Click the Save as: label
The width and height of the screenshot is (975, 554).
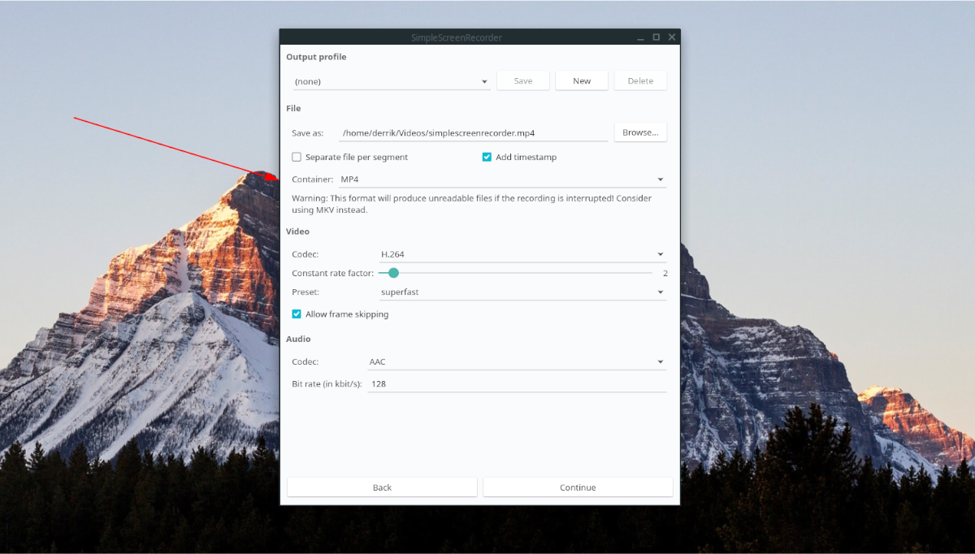tap(308, 132)
